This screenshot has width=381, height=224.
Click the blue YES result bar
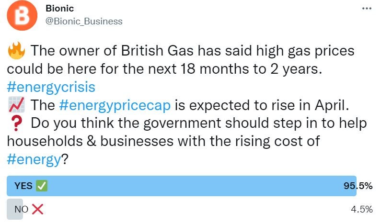[x=182, y=186]
